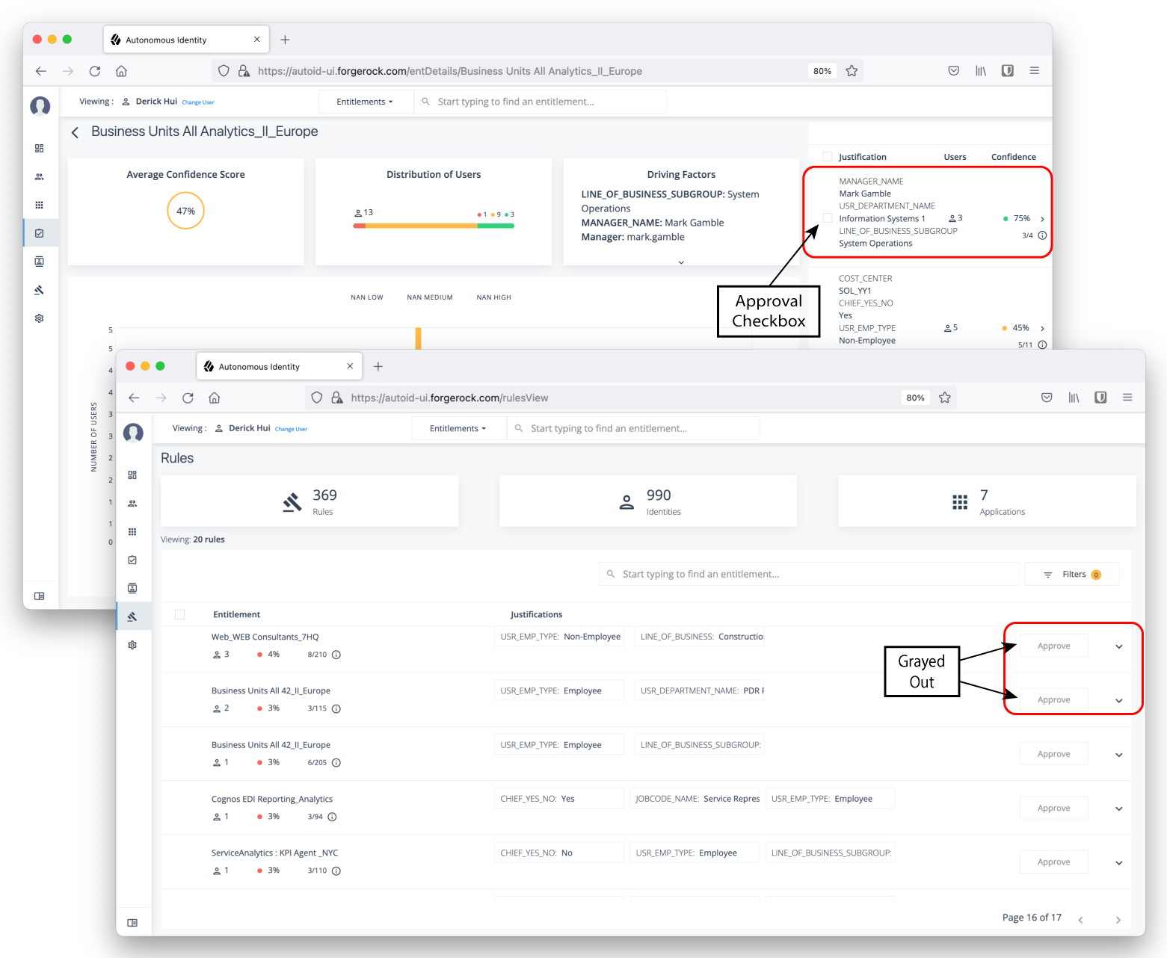The width and height of the screenshot is (1167, 958).
Task: Click home icon in rulesView browser toolbar
Action: (215, 398)
